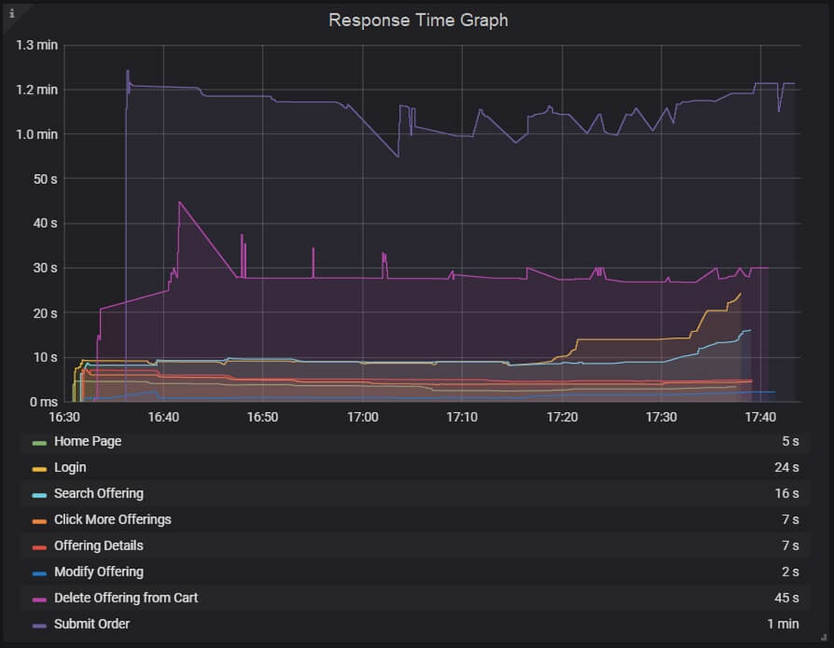Click the Submit Order purple color swatch
Screen dimensions: 834x648
(x=39, y=625)
